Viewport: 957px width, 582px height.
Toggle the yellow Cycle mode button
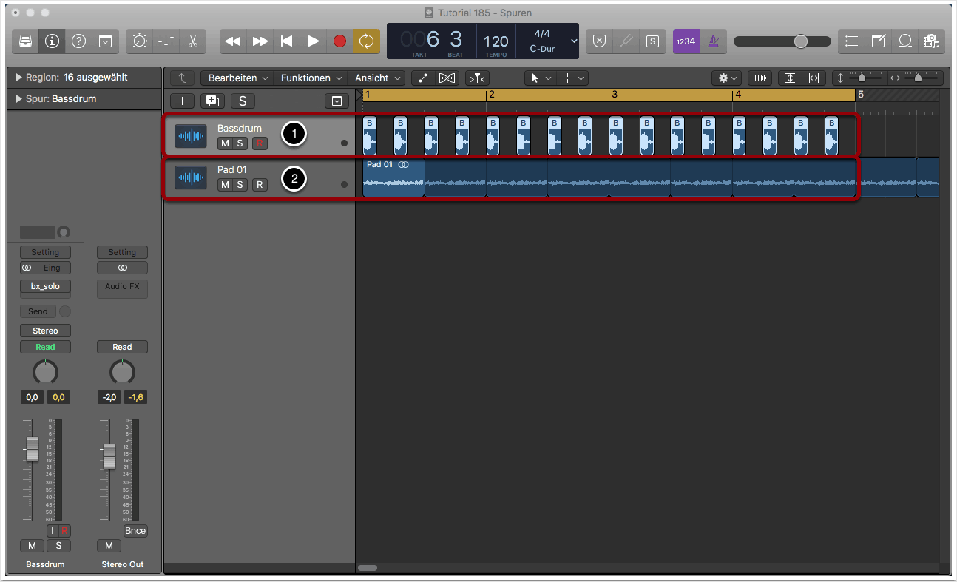(367, 41)
